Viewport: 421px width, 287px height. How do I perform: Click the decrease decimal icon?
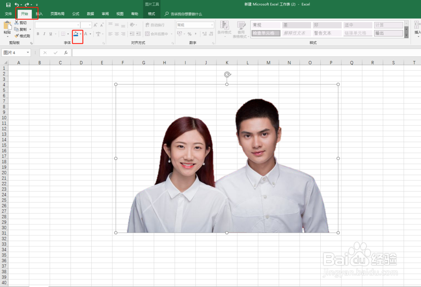211,34
